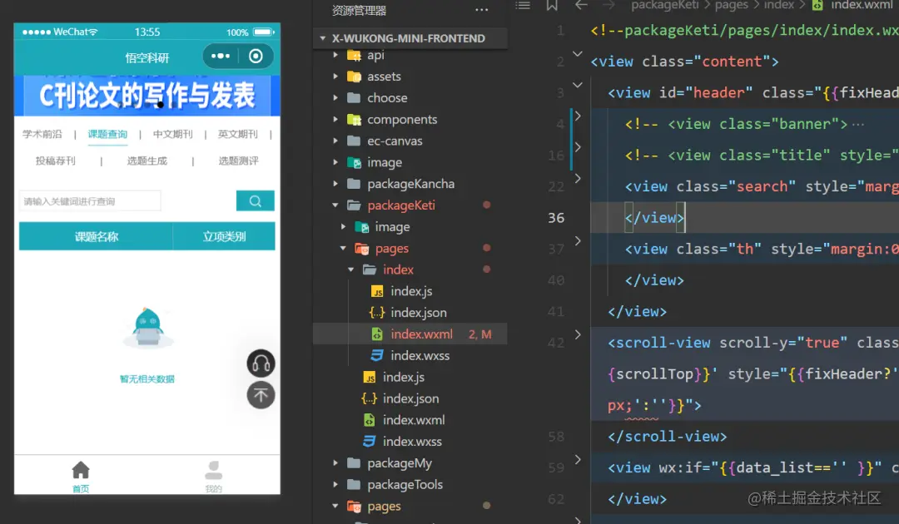Expand the choose folder
The height and width of the screenshot is (524, 899).
335,98
